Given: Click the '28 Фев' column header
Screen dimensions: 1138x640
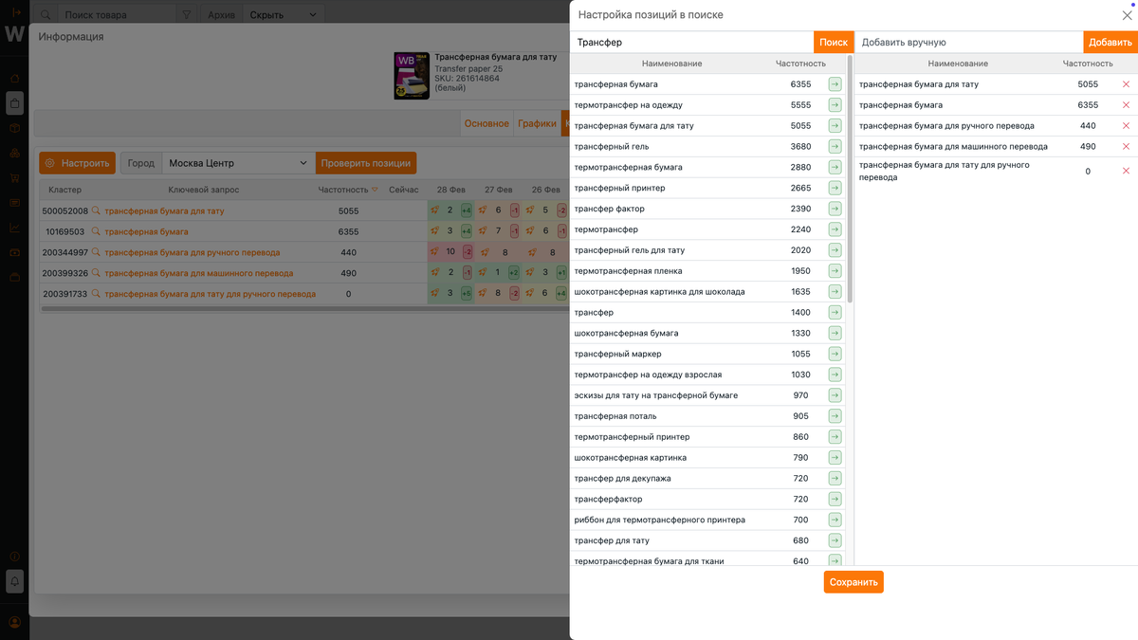Looking at the screenshot, I should pyautogui.click(x=451, y=190).
